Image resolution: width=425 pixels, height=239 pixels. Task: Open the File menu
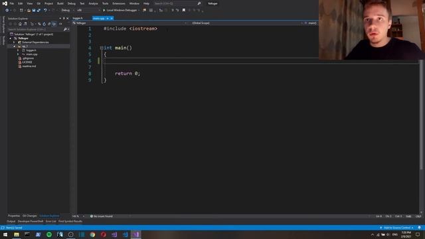pyautogui.click(x=12, y=3)
